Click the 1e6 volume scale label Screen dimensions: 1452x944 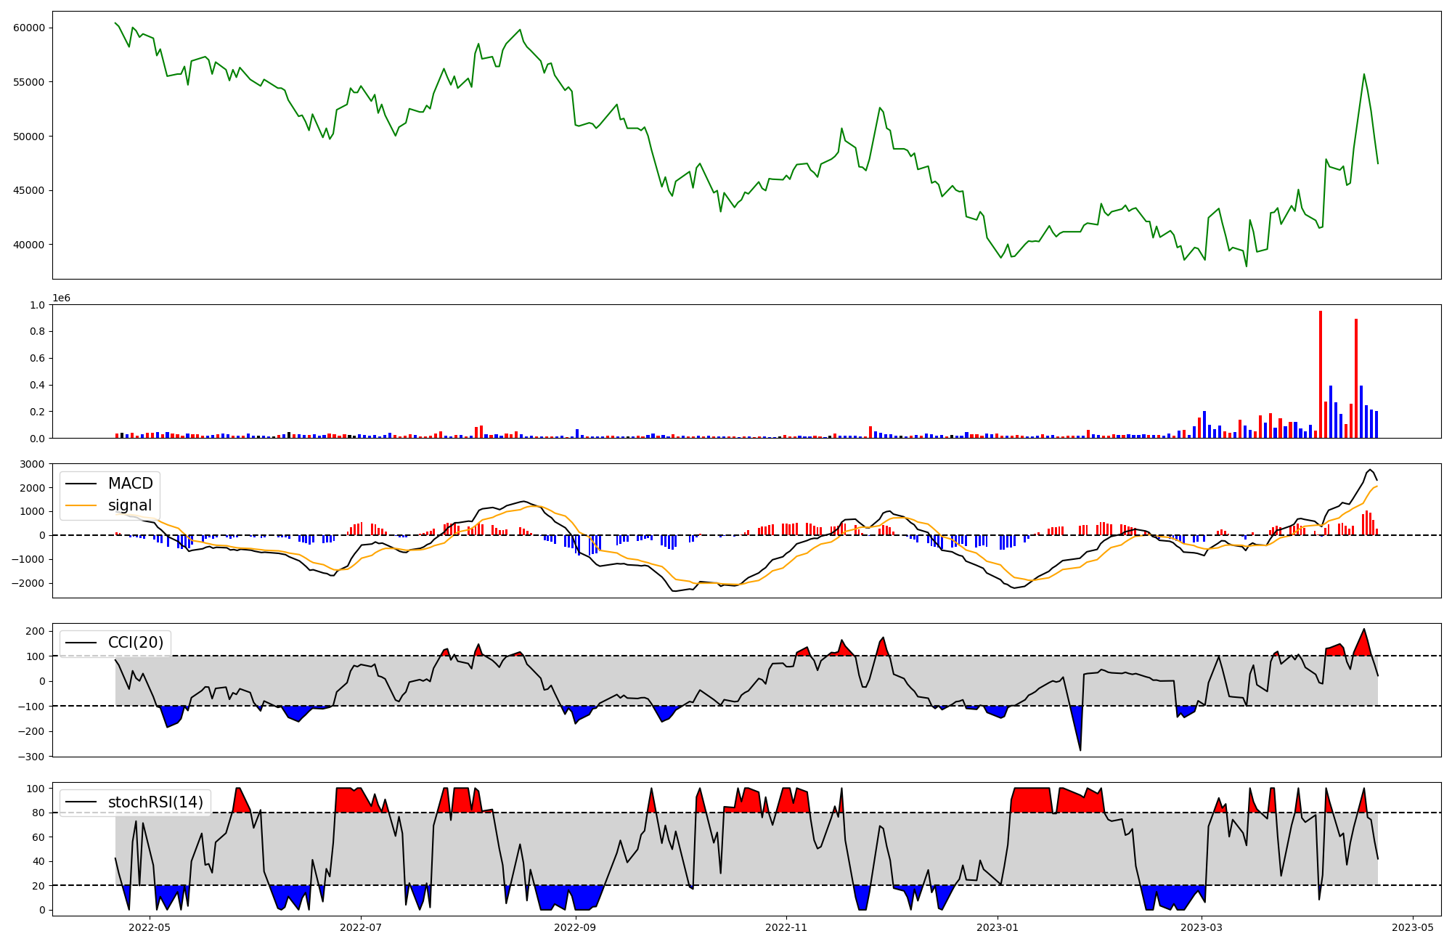tap(61, 298)
